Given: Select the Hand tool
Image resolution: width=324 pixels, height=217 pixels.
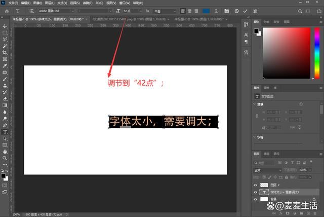Looking at the screenshot, I should click(x=5, y=151).
